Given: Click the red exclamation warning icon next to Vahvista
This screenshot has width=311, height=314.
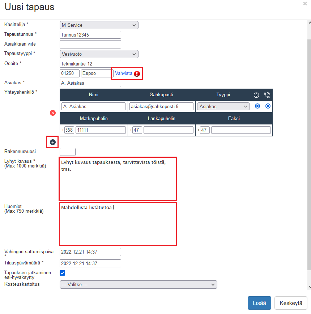Looking at the screenshot, I should click(137, 74).
